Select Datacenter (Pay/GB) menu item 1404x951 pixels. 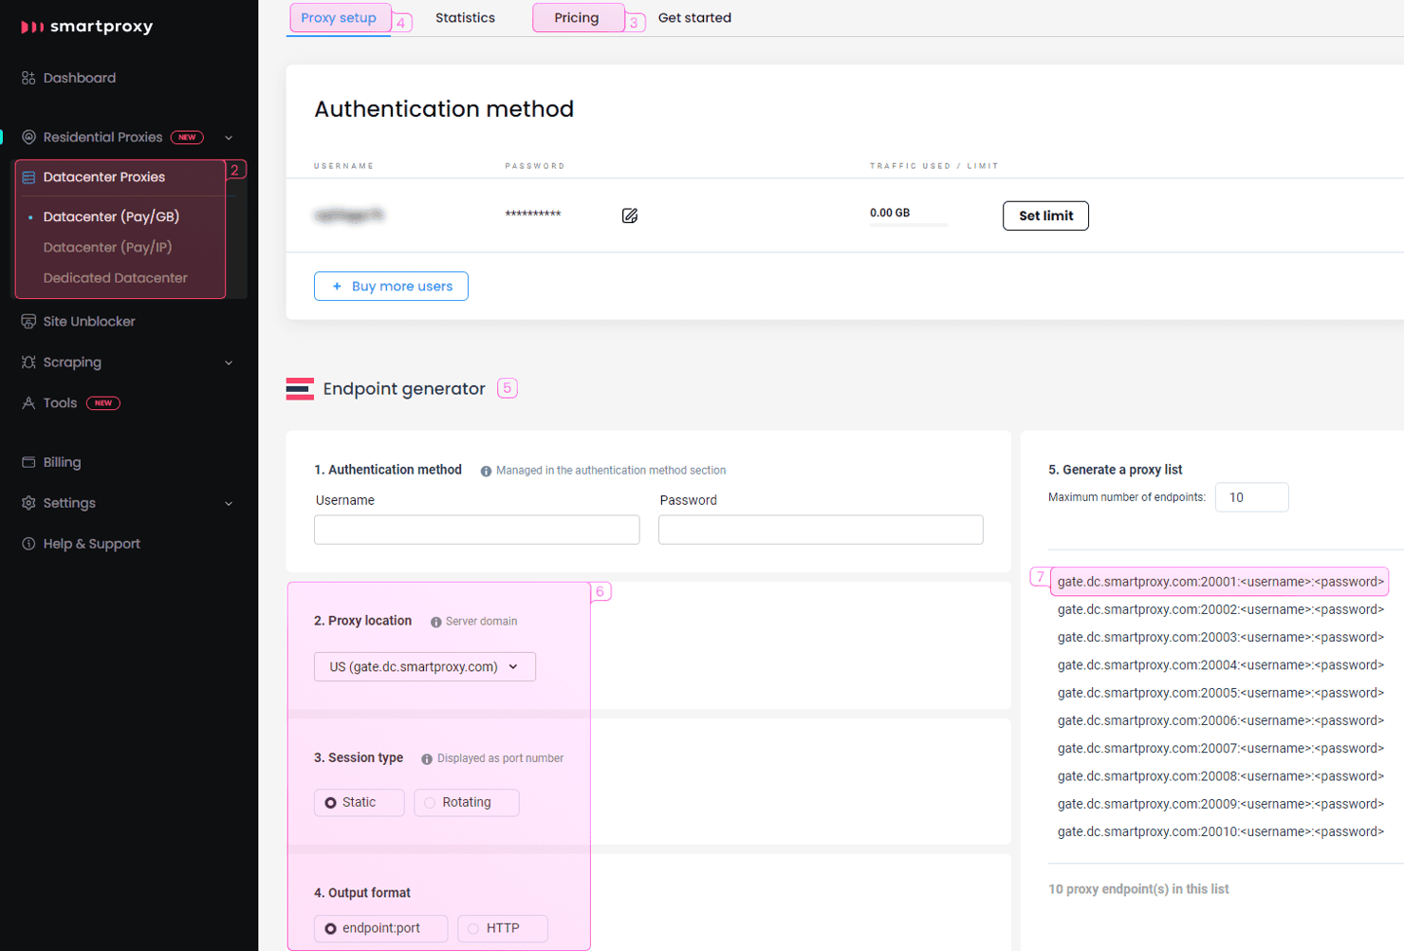(111, 216)
